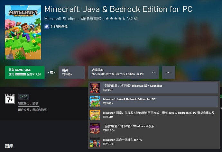Screen dimensions: 222x152
Task: Click the Minecraft Java & Bedrock cover art
Action: pyautogui.click(x=23, y=32)
